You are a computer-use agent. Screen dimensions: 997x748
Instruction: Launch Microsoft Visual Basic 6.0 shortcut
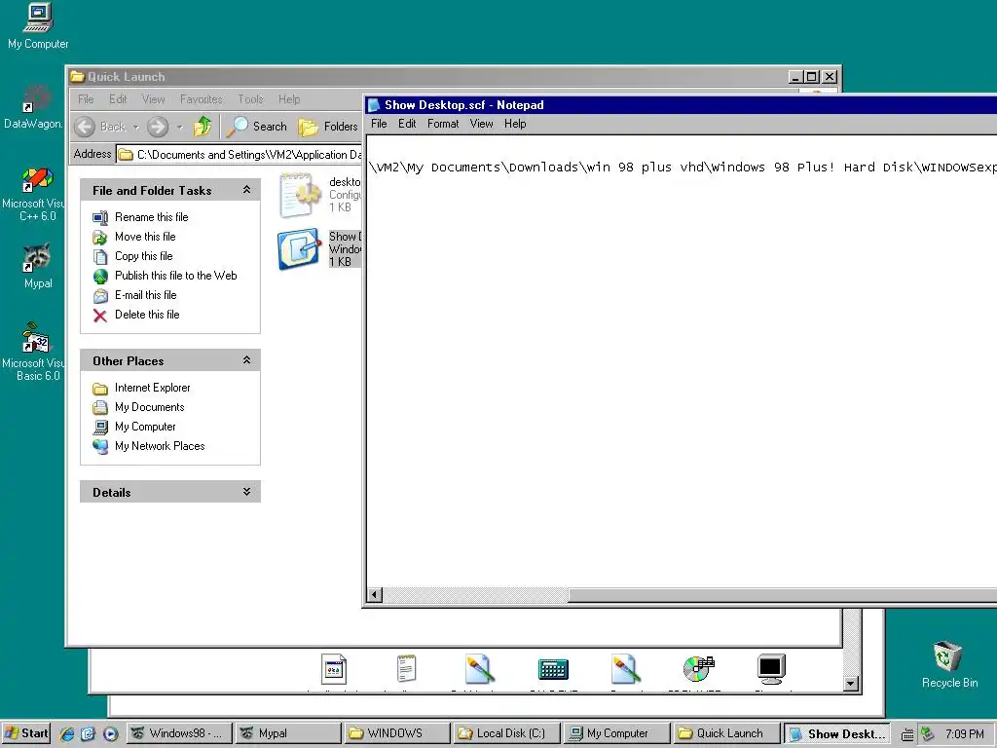[x=34, y=352]
